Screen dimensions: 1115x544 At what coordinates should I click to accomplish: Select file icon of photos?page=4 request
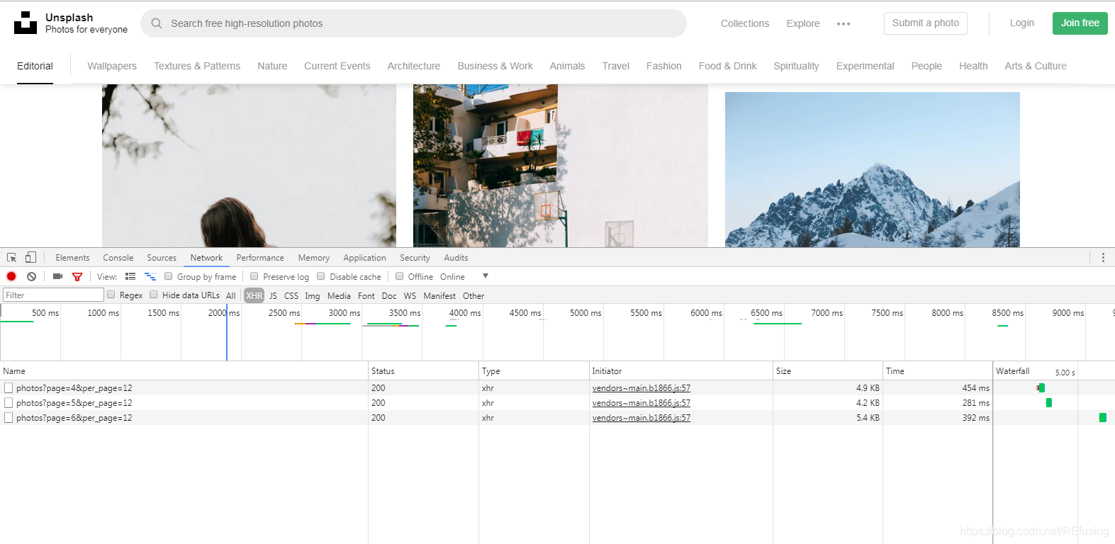[9, 388]
